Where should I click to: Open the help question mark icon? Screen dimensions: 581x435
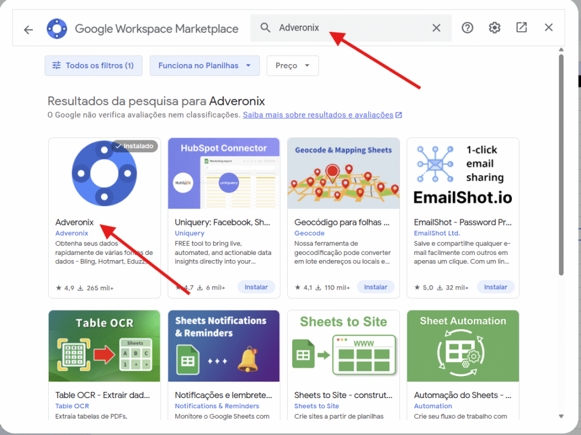(x=467, y=28)
